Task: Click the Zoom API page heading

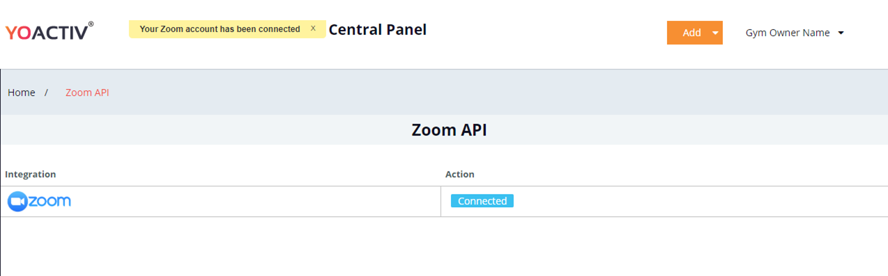Action: click(449, 130)
